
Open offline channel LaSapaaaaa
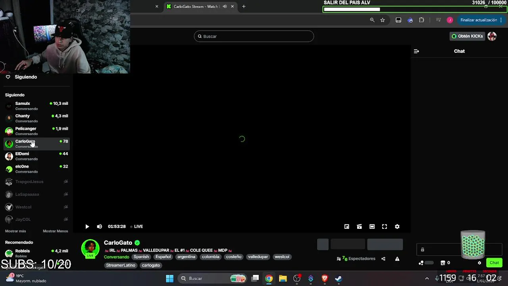(37, 194)
